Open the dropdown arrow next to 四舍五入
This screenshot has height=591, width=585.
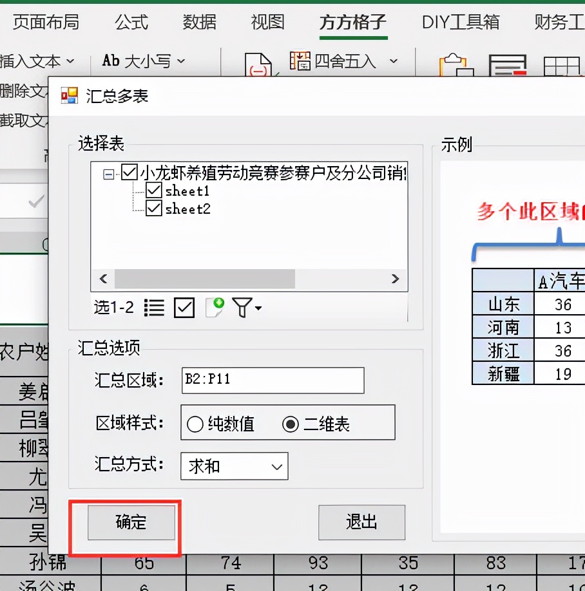(392, 61)
